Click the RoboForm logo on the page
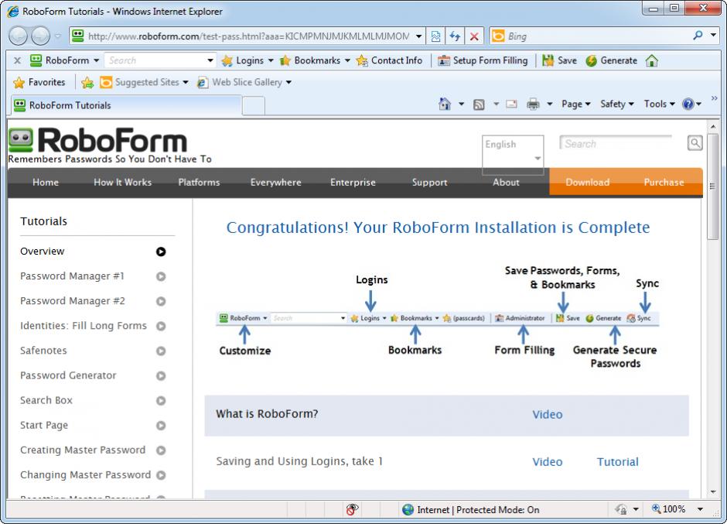Viewport: 727px width, 524px height. point(97,140)
